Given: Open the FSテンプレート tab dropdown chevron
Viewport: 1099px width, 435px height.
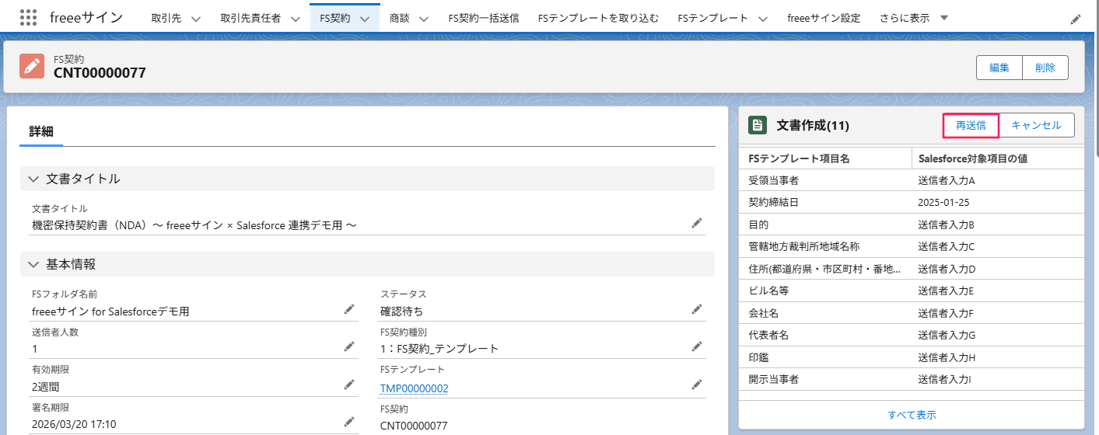Looking at the screenshot, I should click(x=762, y=19).
